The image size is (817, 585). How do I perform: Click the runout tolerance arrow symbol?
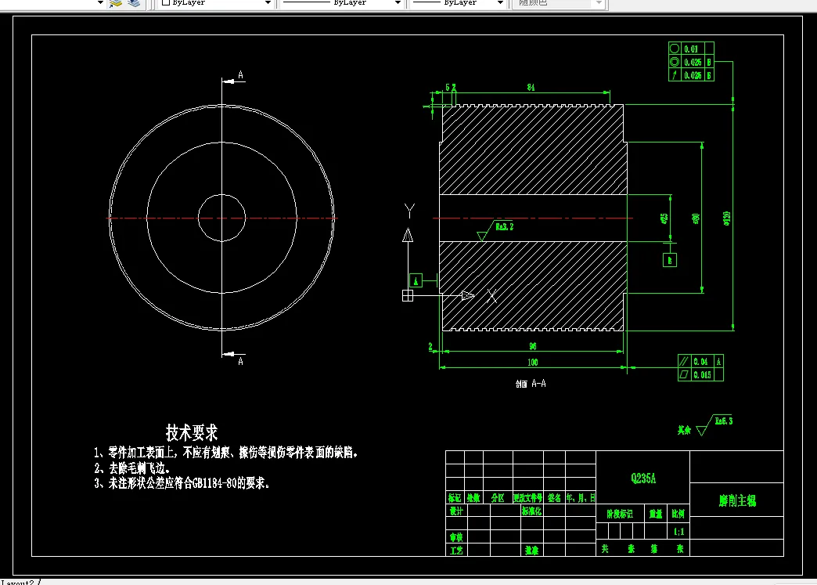click(675, 75)
